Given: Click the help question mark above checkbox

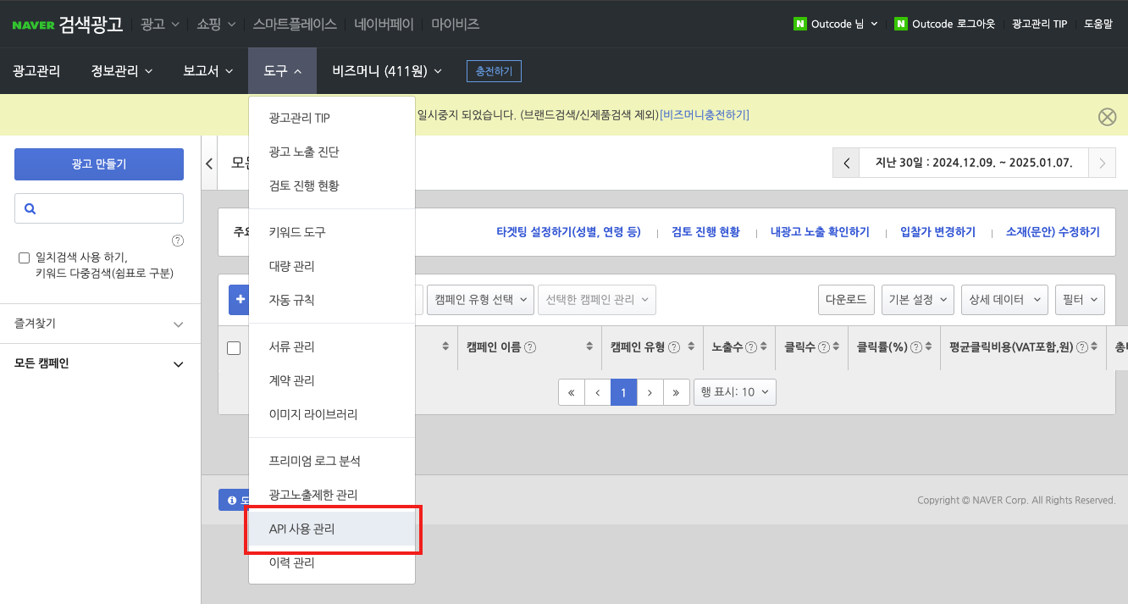Looking at the screenshot, I should pos(178,241).
